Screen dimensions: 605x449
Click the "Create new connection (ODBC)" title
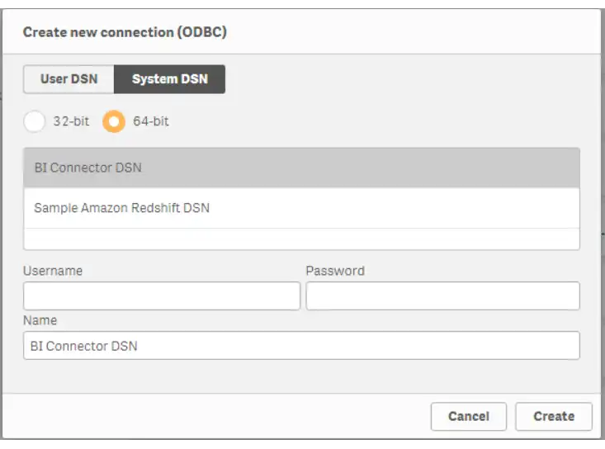125,33
